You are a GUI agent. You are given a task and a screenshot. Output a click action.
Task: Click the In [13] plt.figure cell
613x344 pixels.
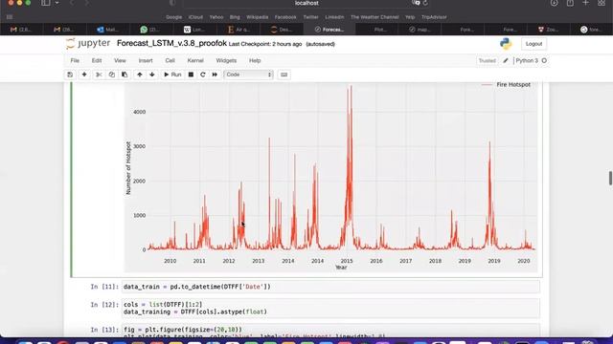point(330,331)
